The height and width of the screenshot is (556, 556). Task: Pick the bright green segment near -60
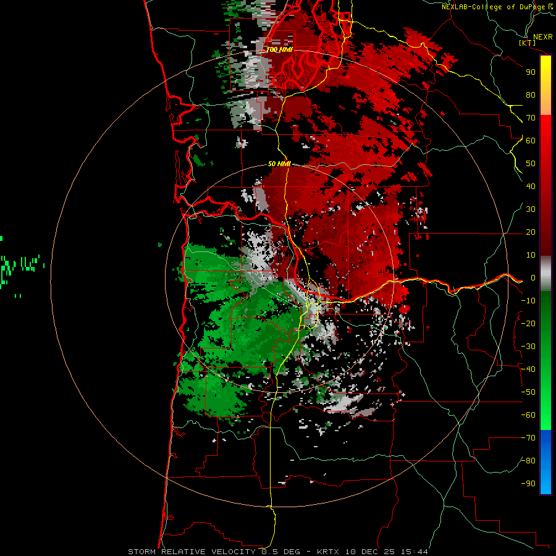545,413
